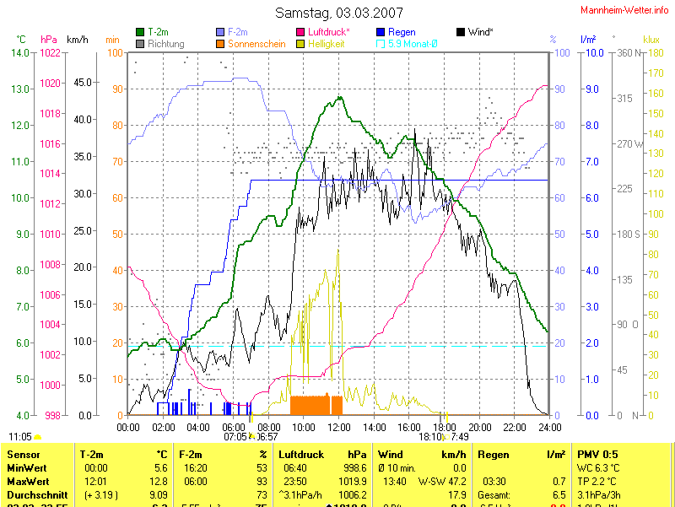Click the (+ 3.19 ) deviation value
675x507 pixels.
click(101, 495)
